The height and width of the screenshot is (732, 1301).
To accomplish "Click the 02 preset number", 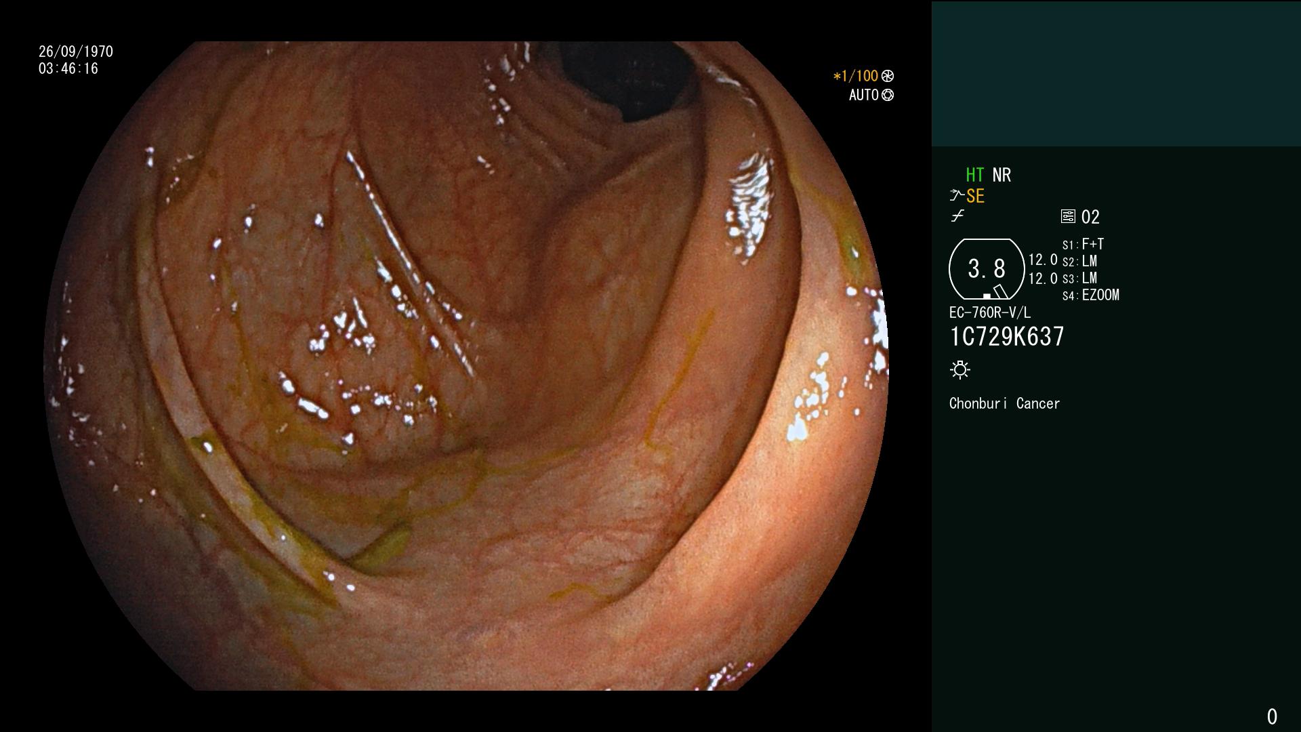I will tap(1090, 217).
